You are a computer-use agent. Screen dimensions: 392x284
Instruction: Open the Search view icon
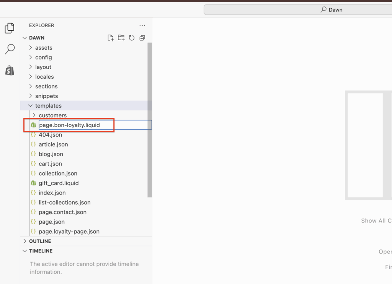tap(10, 49)
